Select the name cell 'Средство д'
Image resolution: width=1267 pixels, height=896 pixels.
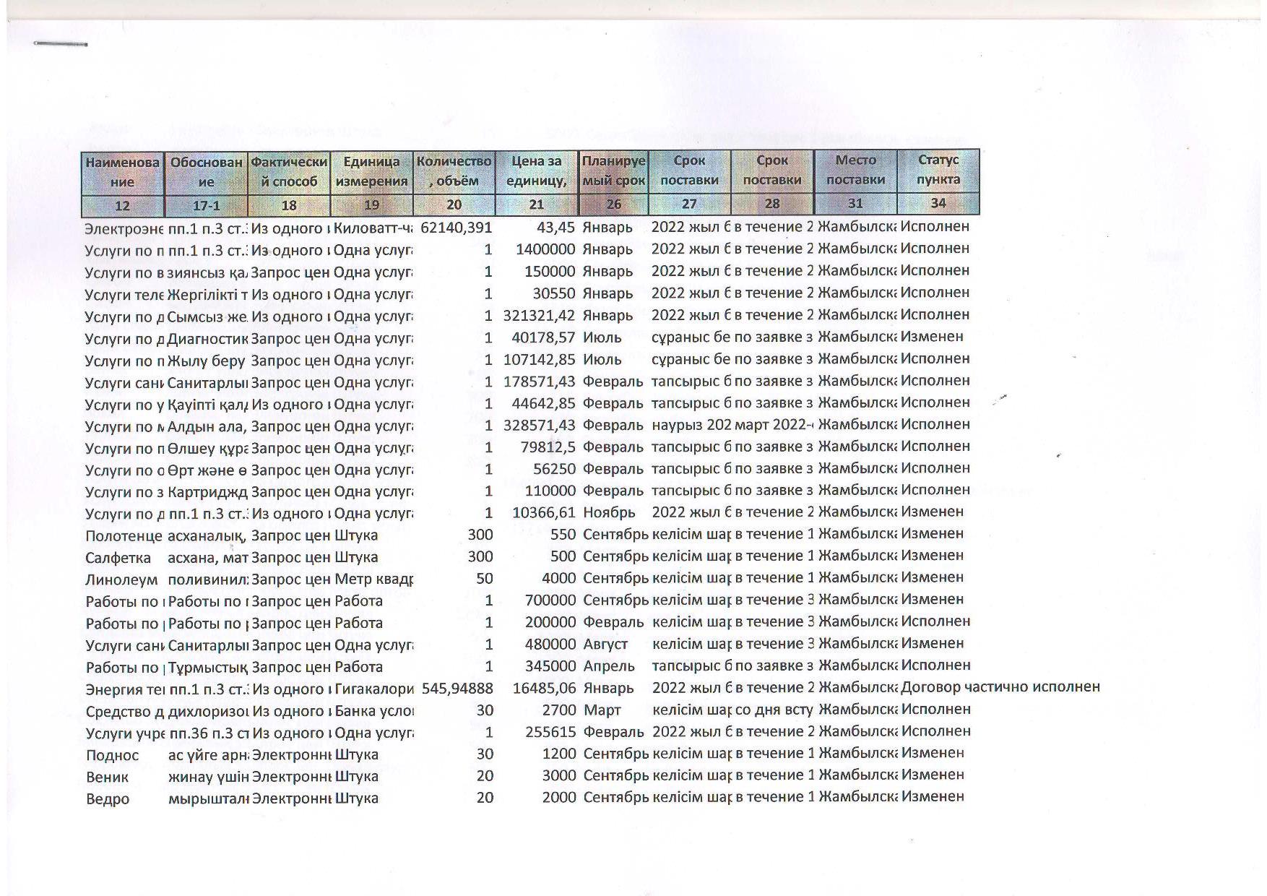coord(124,712)
